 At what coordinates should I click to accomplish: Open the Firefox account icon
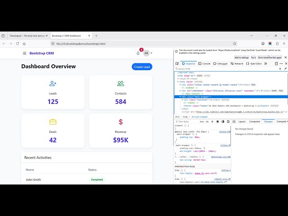pyautogui.click(x=263, y=44)
